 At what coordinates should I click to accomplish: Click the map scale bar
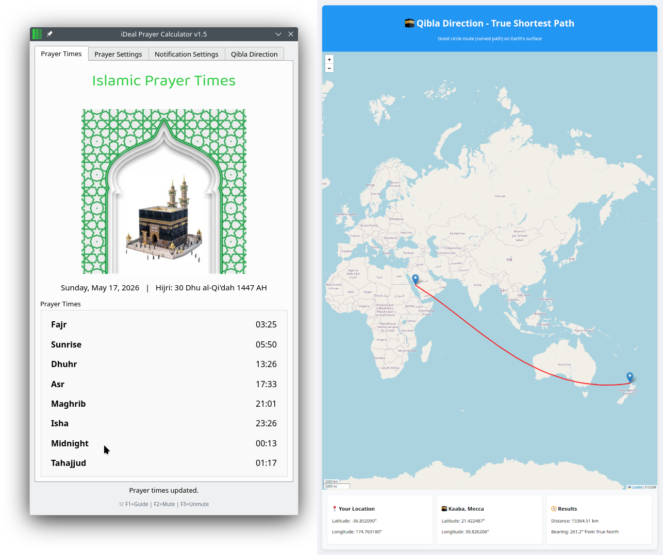(336, 484)
